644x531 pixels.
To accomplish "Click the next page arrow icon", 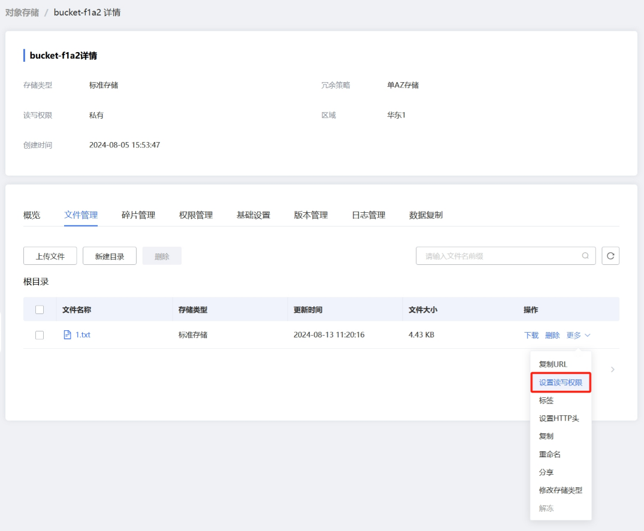I will (x=612, y=370).
